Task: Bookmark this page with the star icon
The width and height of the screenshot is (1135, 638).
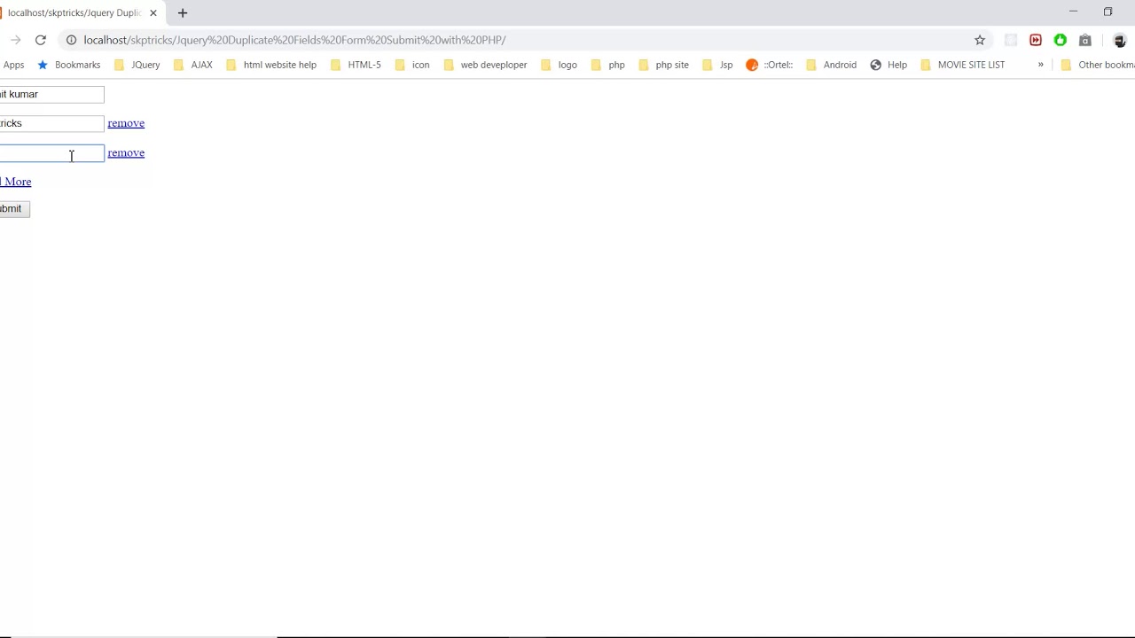Action: pyautogui.click(x=980, y=40)
